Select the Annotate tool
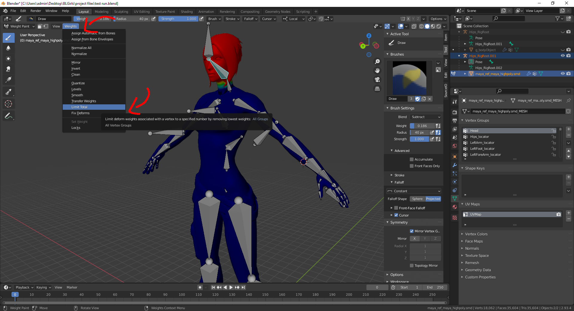 tap(8, 116)
